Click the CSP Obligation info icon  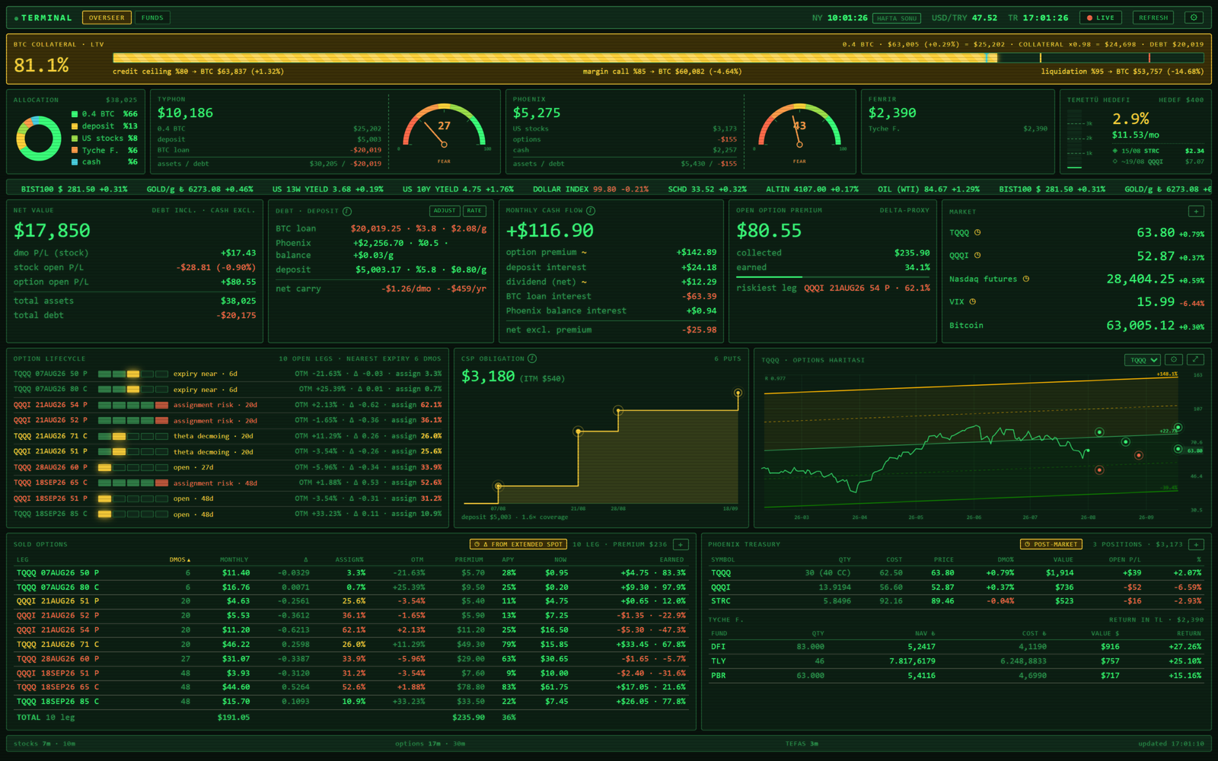tap(532, 358)
